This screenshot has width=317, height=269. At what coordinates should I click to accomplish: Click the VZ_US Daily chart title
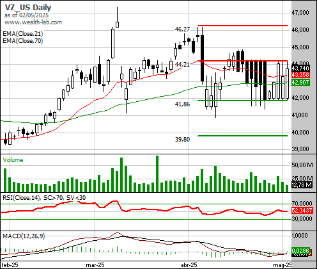(x=28, y=8)
